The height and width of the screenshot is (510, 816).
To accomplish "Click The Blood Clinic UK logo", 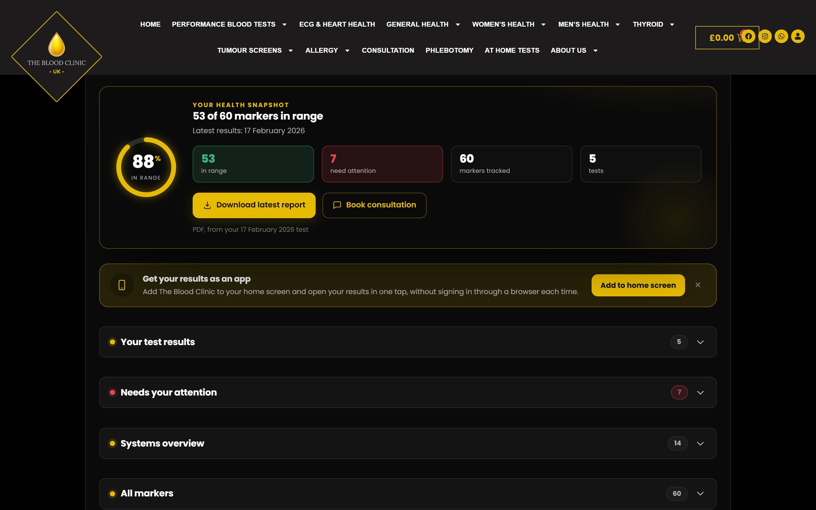I will tap(57, 57).
